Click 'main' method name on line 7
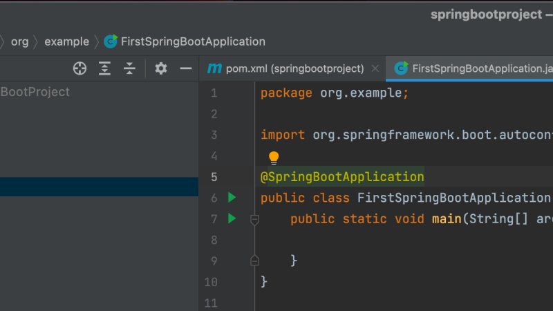Viewport: 553px width, 311px height. (447, 219)
